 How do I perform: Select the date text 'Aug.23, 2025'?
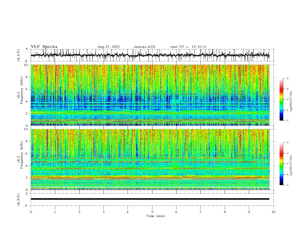[x=108, y=47]
